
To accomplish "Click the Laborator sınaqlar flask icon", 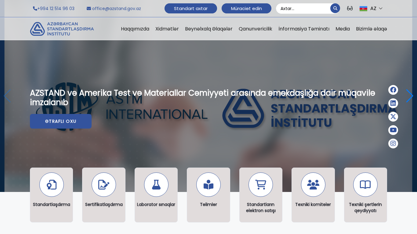I will [156, 185].
